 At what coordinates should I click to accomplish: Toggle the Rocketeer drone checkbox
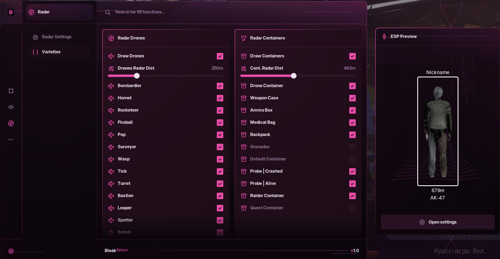pyautogui.click(x=220, y=110)
